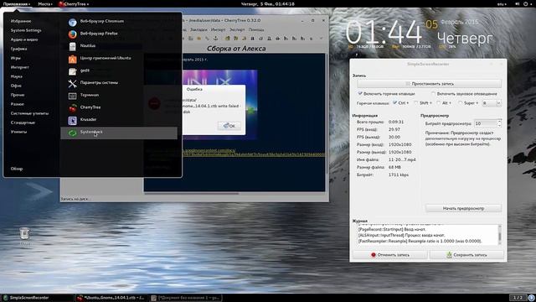Viewport: 536px width, 302px height.
Task: Switch to SimpleScreenRecorder in the taskbar
Action: [37, 298]
